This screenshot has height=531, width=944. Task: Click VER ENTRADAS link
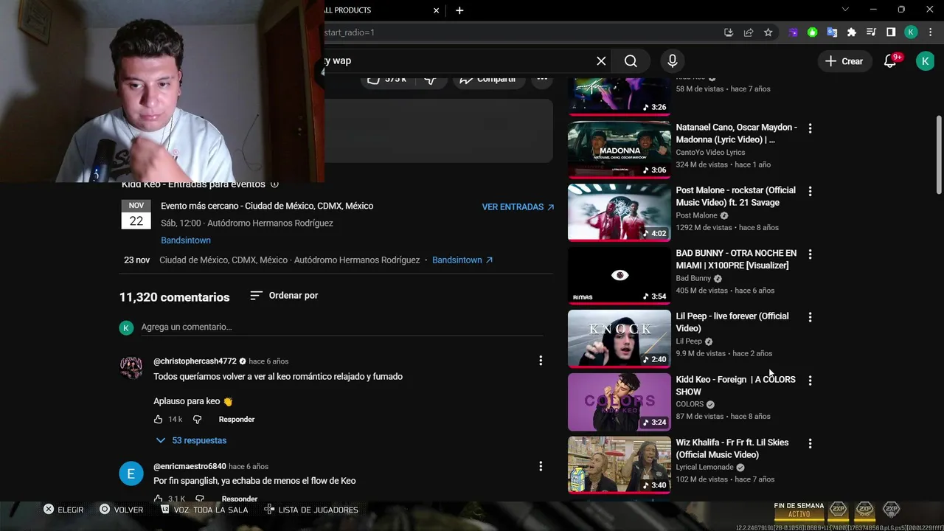518,207
